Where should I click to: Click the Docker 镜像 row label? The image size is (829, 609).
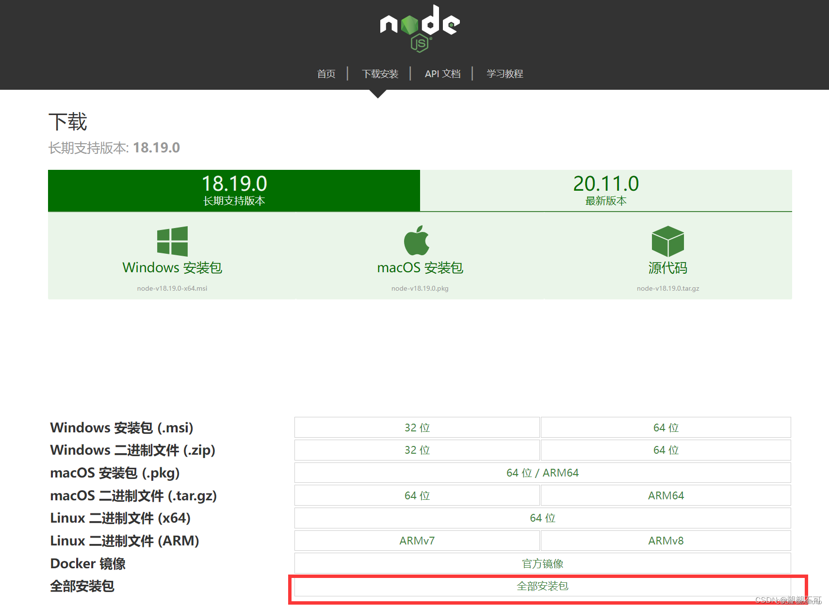coord(88,563)
